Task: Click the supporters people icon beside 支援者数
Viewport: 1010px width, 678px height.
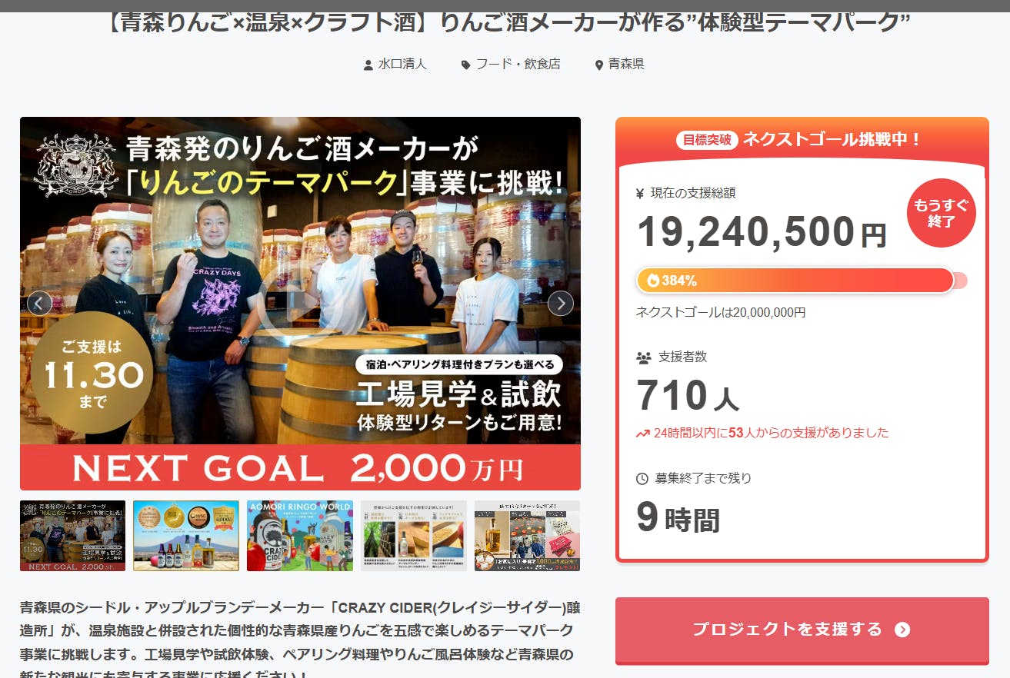Action: click(x=644, y=357)
